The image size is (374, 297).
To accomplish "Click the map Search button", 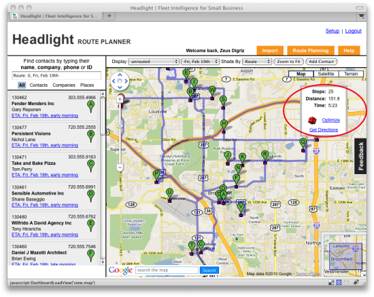I will click(209, 271).
